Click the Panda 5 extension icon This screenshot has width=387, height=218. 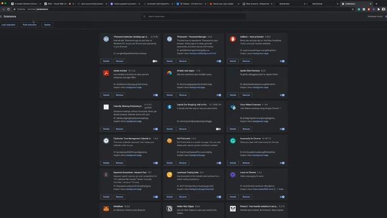point(233,209)
